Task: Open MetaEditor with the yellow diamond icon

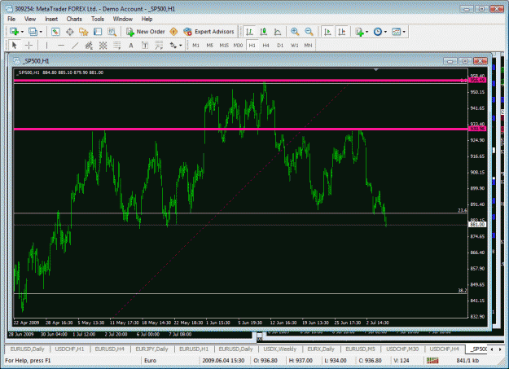Action: tap(174, 32)
